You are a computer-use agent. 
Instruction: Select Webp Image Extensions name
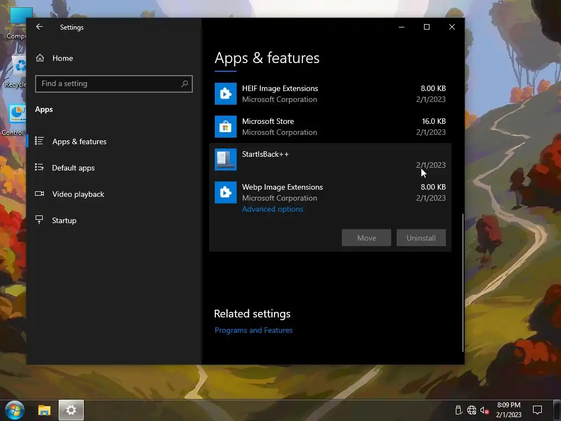point(282,187)
